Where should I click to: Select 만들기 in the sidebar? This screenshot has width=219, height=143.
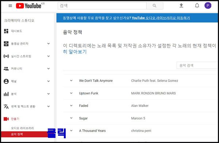coord(15,119)
